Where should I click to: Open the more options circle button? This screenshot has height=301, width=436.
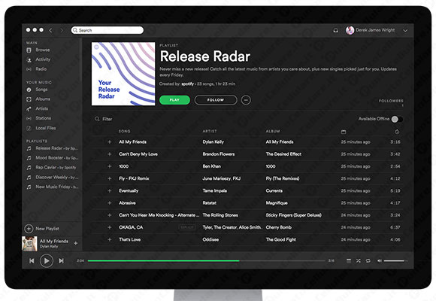246,100
